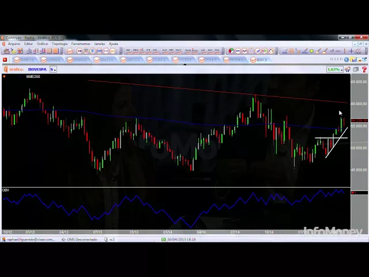The height and width of the screenshot is (277, 369).
Task: Click the raphael.figueredo@clear.com status entry
Action: click(x=31, y=239)
